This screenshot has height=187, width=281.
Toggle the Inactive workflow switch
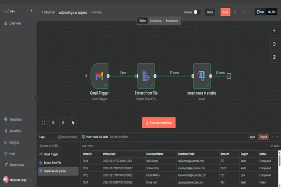[197, 12]
